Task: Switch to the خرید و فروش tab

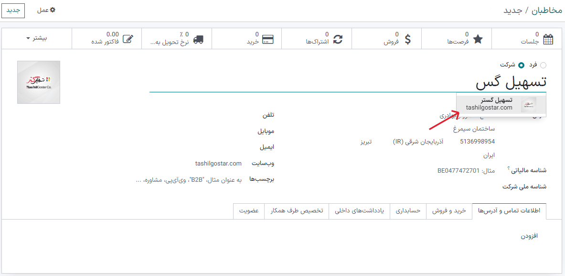Action: pyautogui.click(x=449, y=211)
